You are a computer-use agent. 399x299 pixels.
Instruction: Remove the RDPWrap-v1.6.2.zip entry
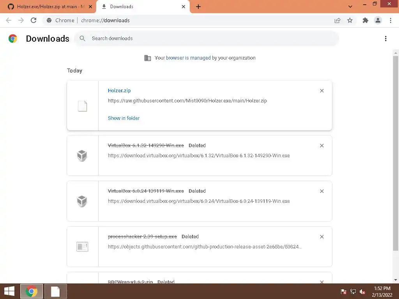coord(321,282)
